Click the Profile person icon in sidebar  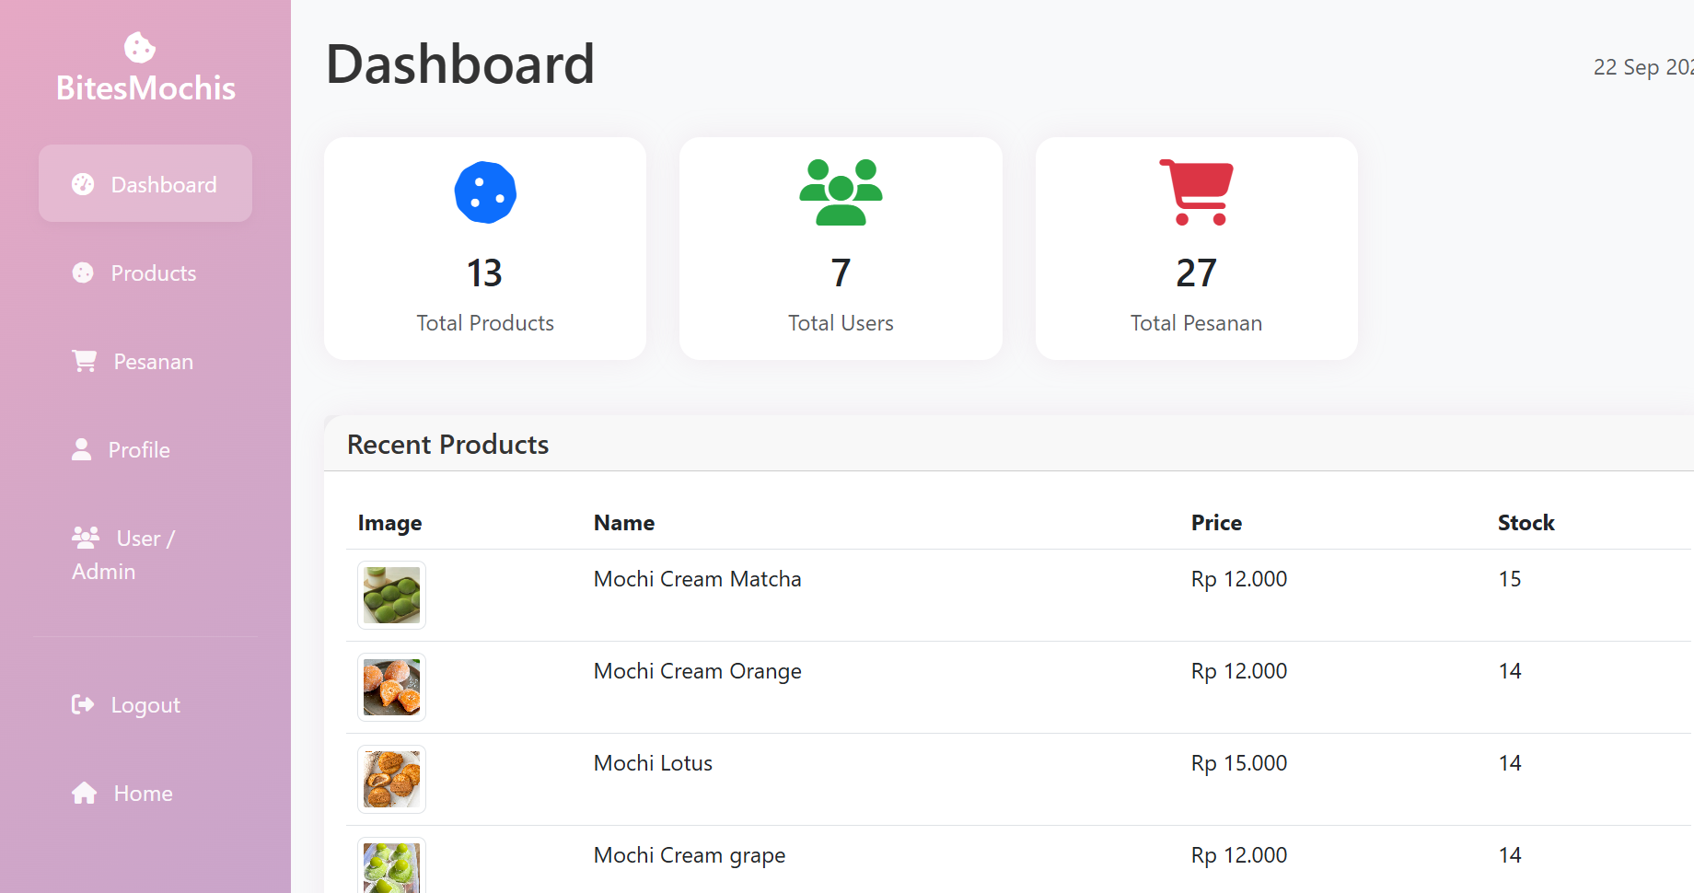pos(82,449)
